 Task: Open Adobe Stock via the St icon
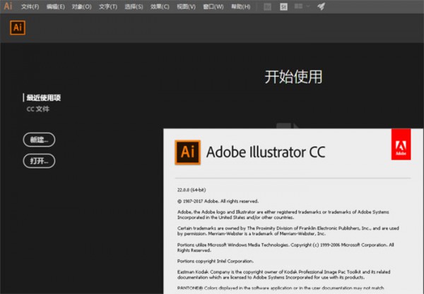(283, 6)
